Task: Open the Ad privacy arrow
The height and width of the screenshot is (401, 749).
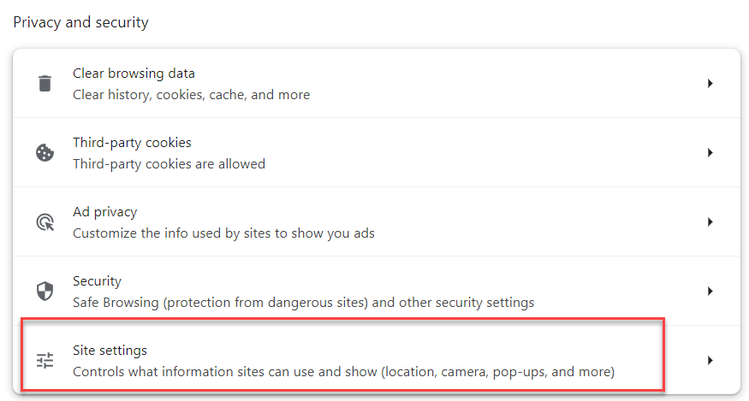Action: pyautogui.click(x=710, y=222)
